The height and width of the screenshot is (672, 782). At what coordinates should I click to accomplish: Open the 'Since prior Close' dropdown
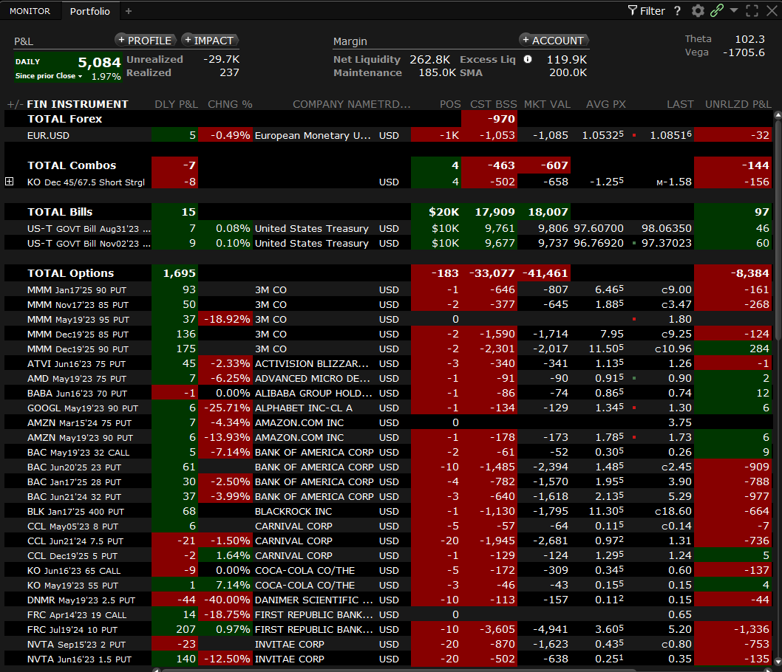point(49,77)
